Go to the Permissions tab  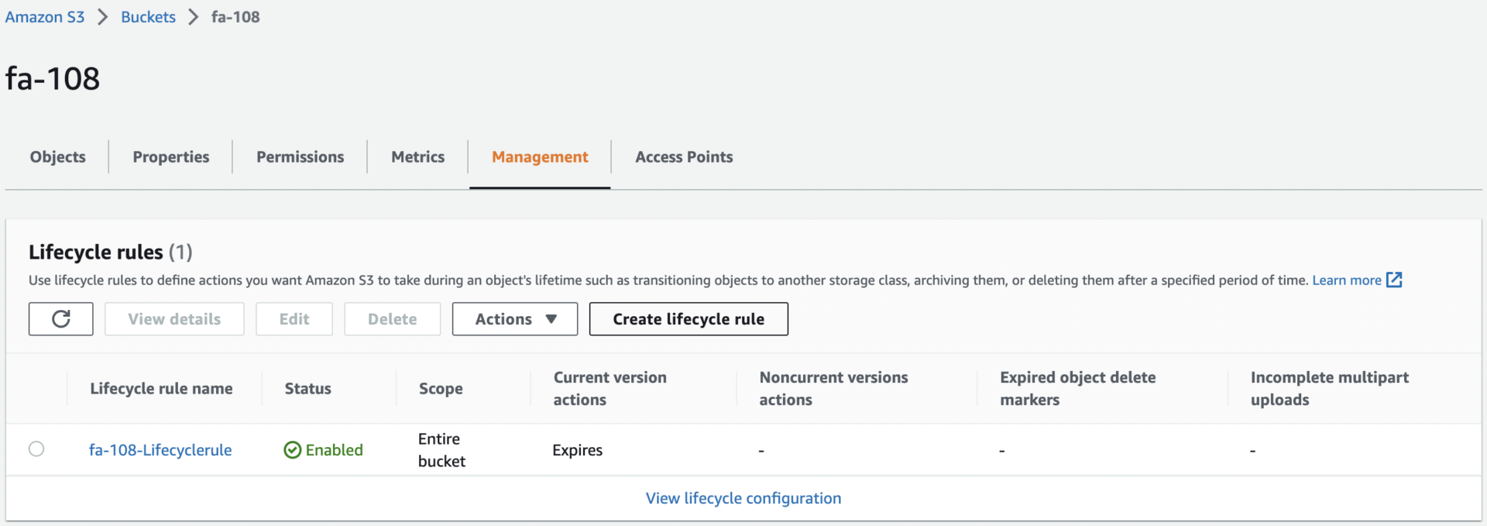pyautogui.click(x=300, y=157)
